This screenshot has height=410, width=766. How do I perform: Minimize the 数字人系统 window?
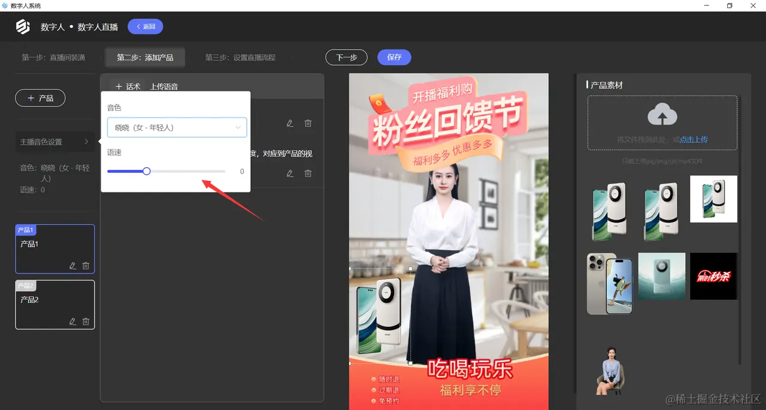(707, 5)
